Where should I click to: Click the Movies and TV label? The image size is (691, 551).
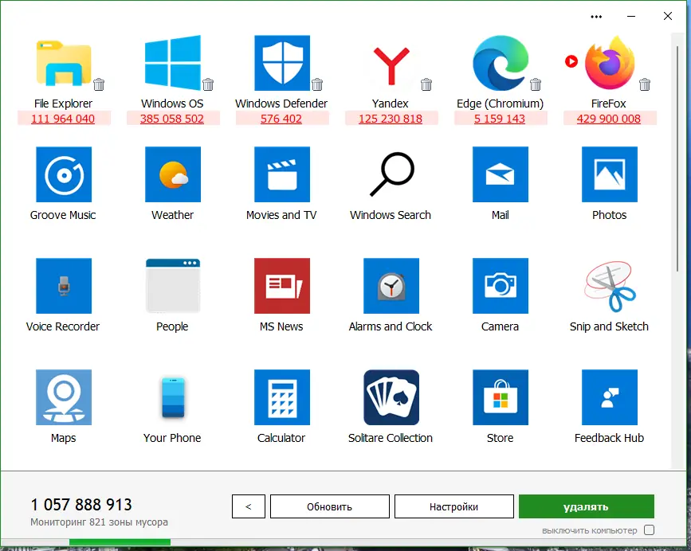(281, 215)
